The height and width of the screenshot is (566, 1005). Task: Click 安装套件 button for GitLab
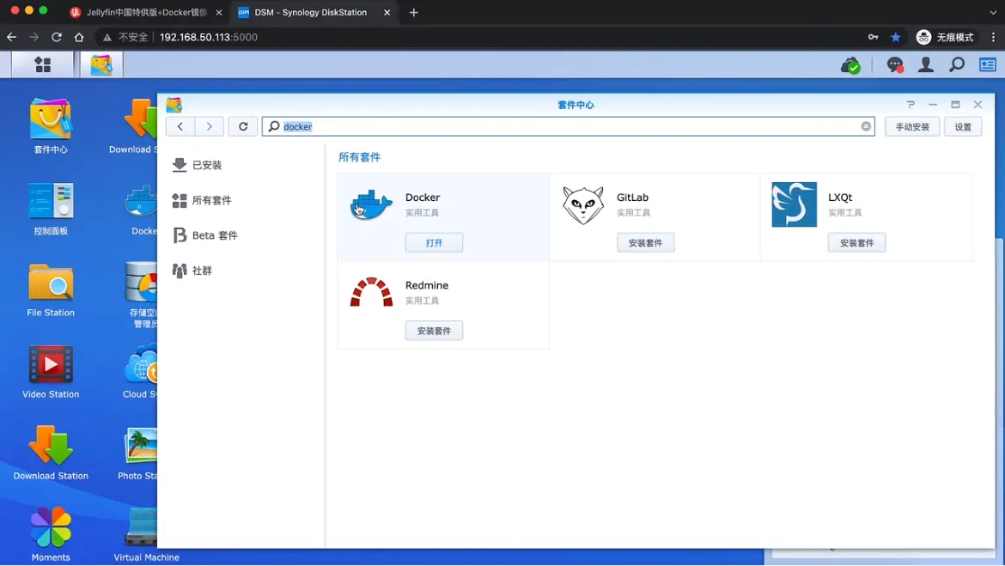coord(645,243)
